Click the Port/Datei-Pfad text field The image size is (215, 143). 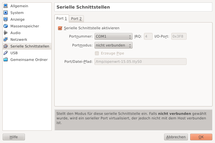click(140, 62)
